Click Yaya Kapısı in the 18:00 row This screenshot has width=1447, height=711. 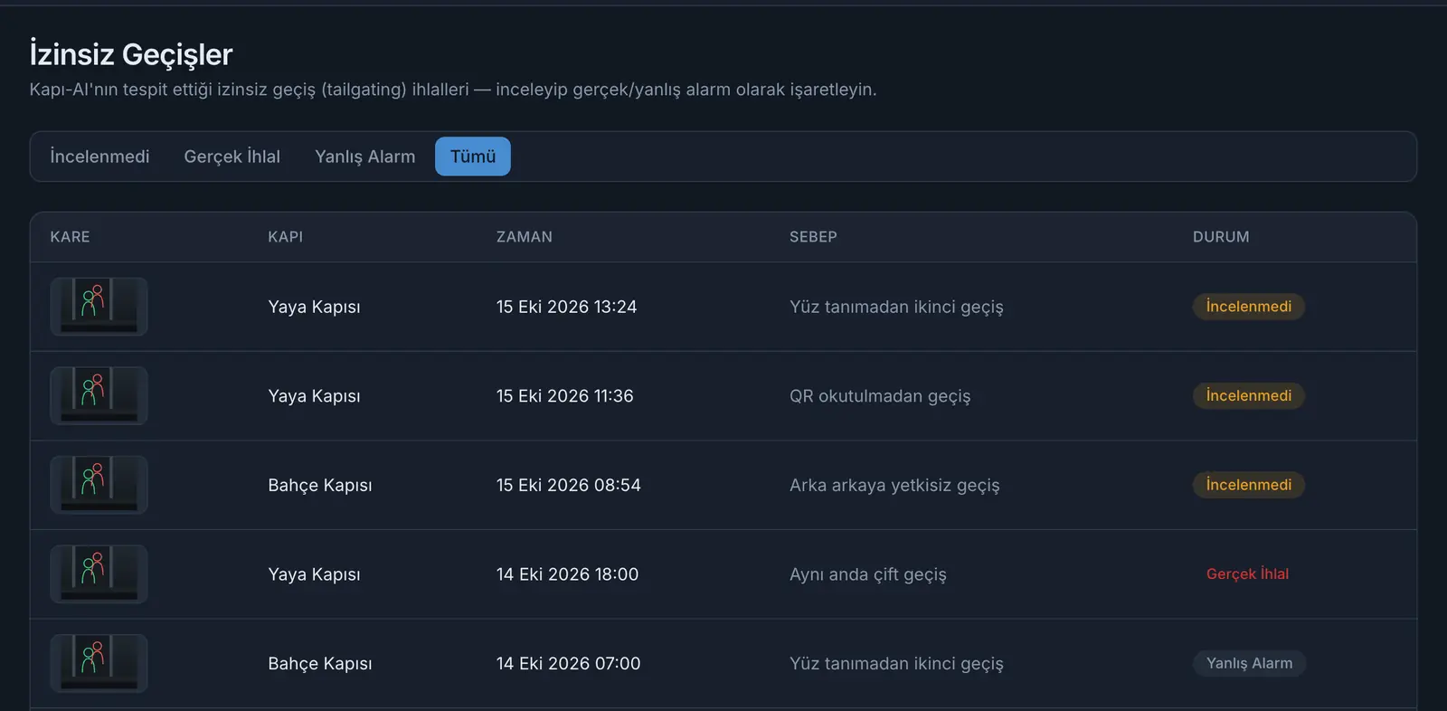(314, 574)
